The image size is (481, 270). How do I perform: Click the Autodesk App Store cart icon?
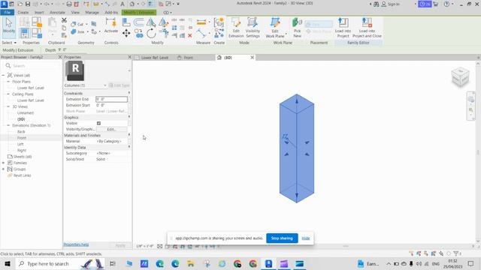[x=435, y=4]
